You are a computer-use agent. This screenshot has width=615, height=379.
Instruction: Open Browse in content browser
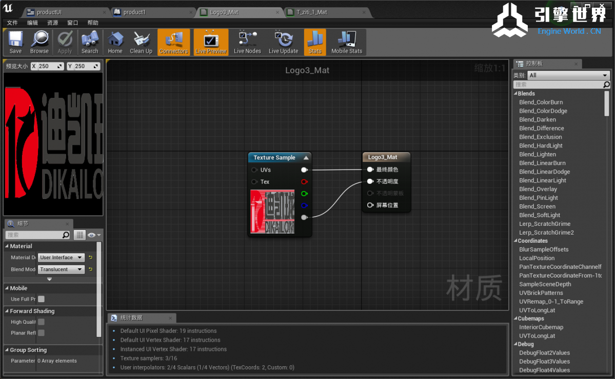click(39, 43)
